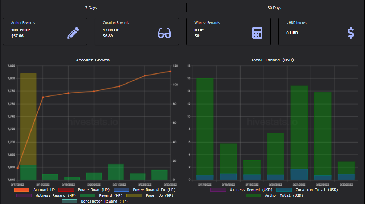
Task: Click the ~HBD Interest card title
Action: point(297,23)
